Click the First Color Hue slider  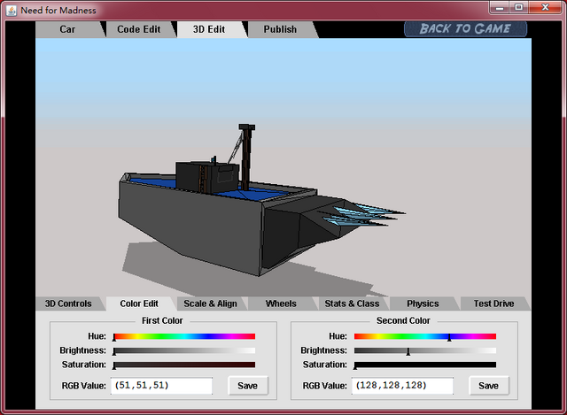pyautogui.click(x=184, y=336)
